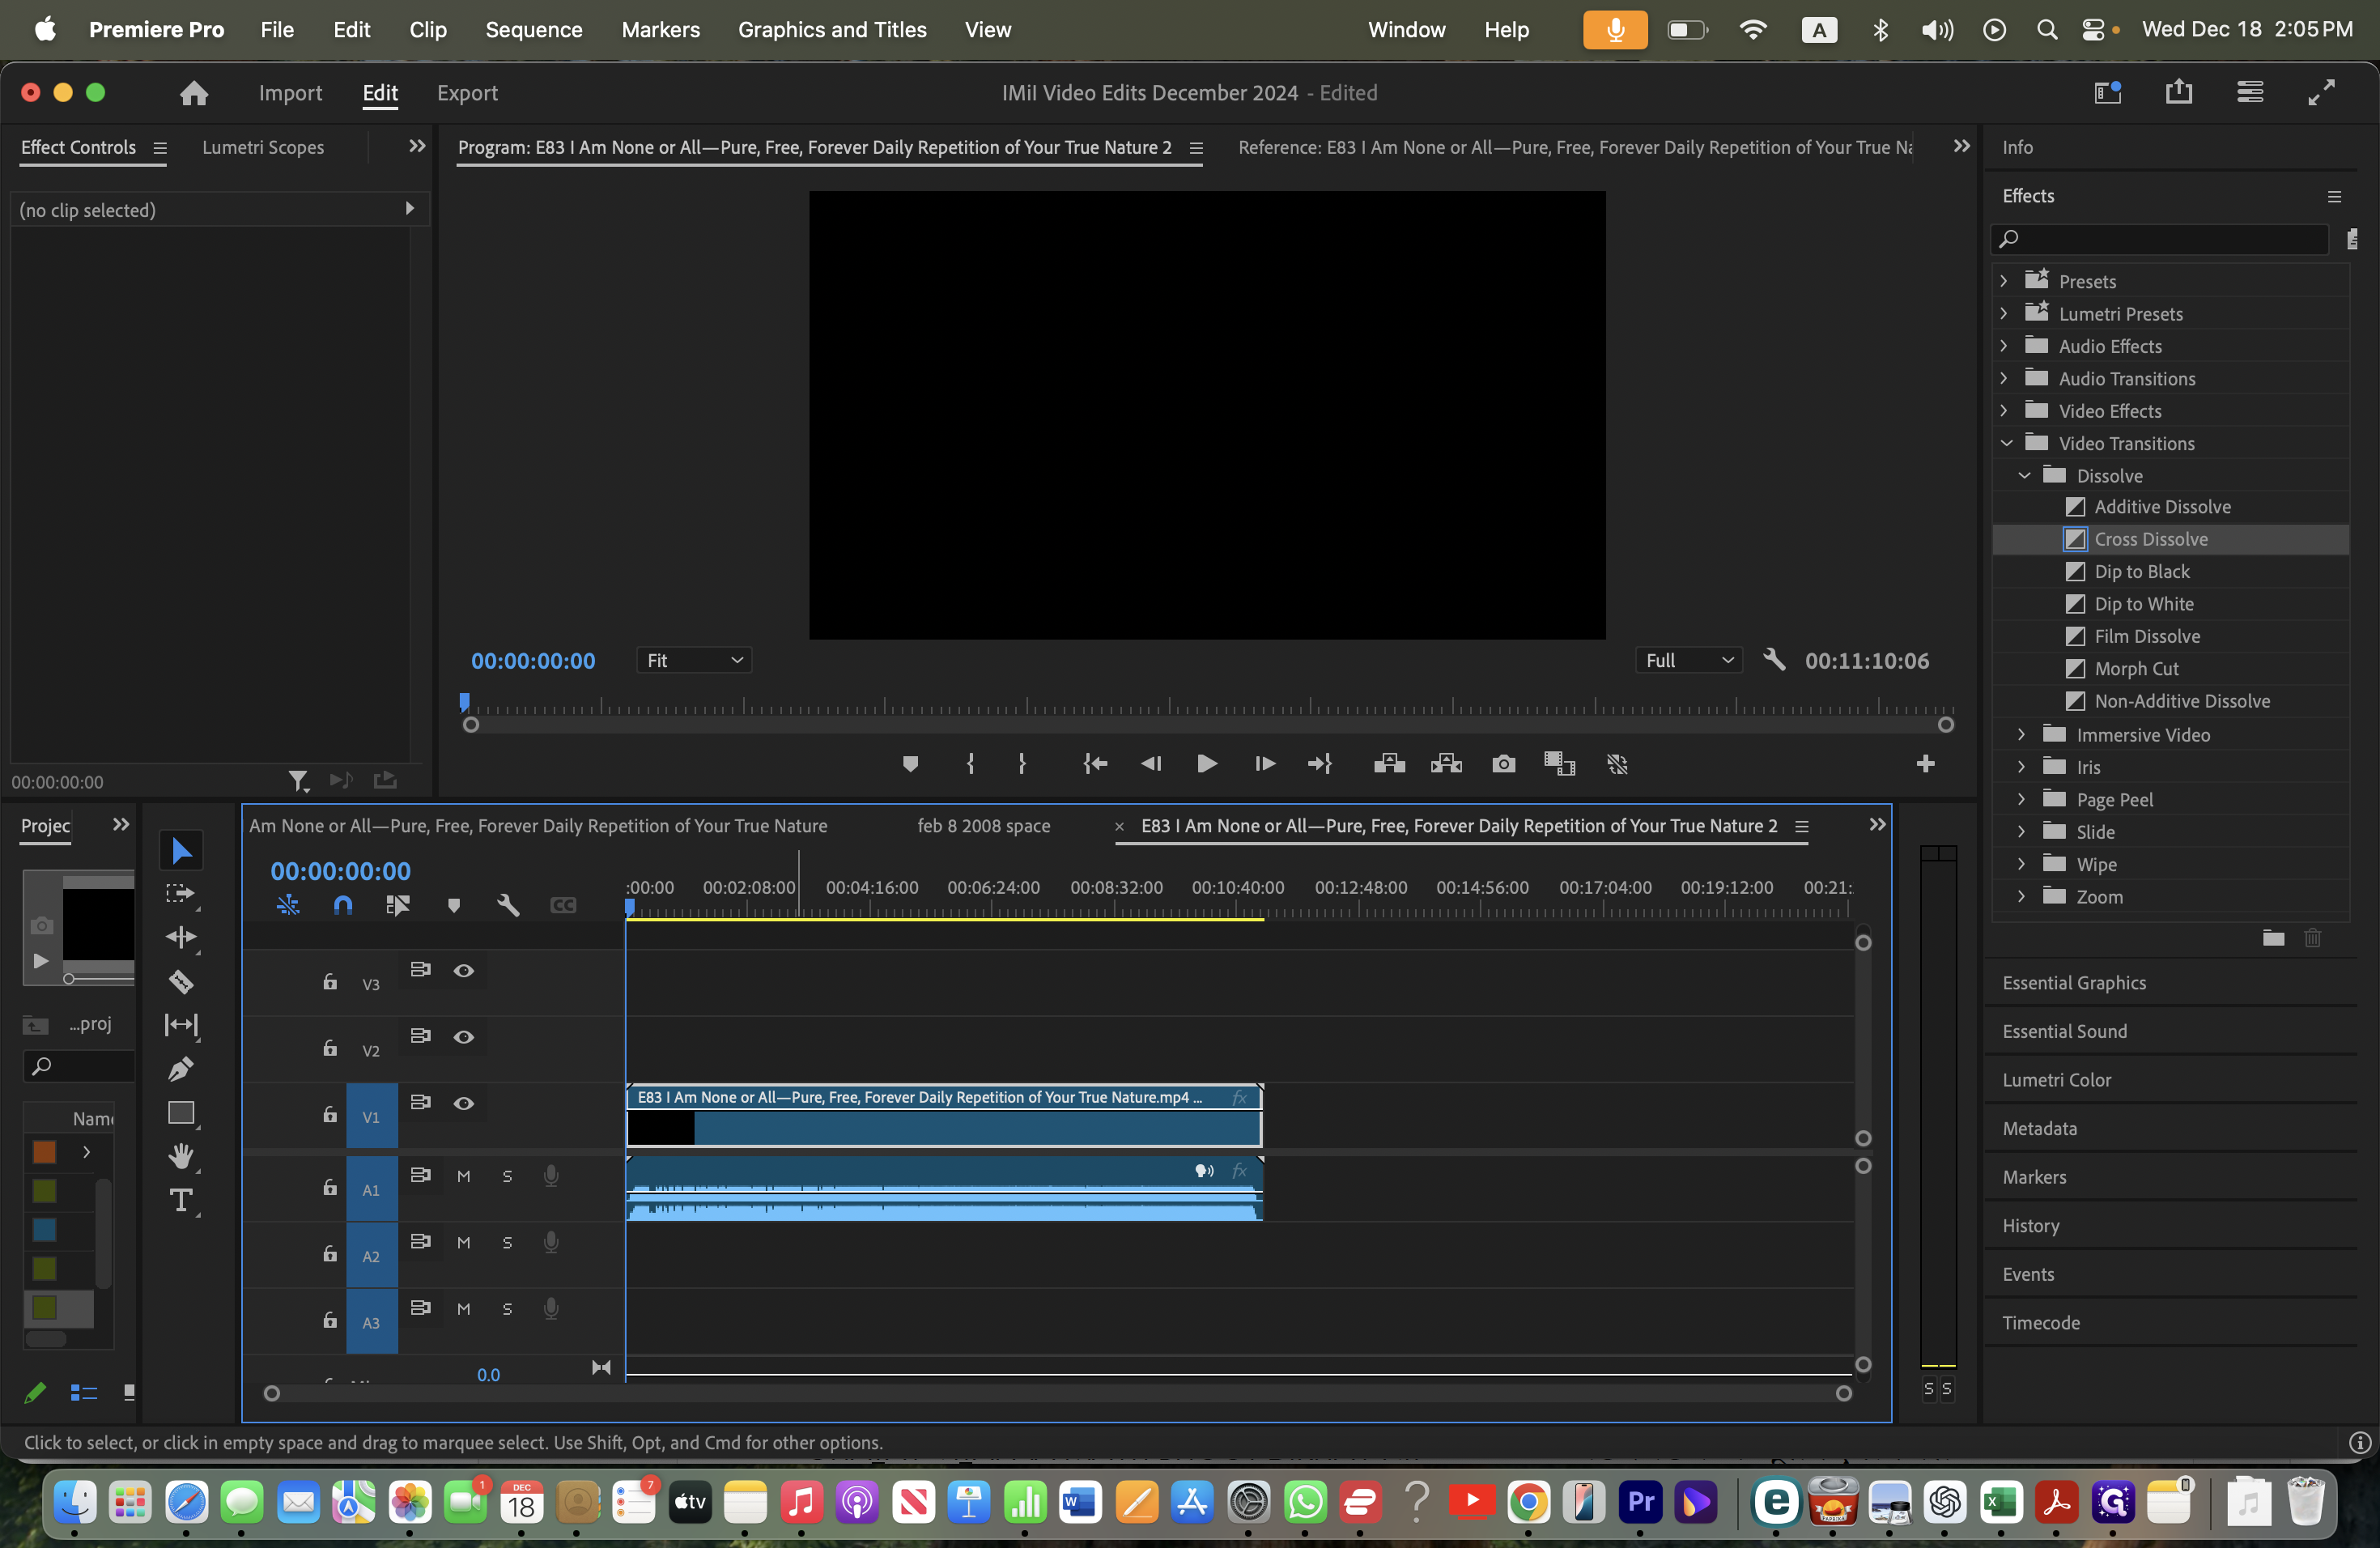Collapse the Video Transitions folder
This screenshot has width=2380, height=1548.
[x=2006, y=443]
